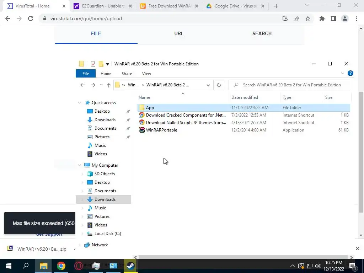The image size is (364, 273).
Task: Open recent locations dropdown arrow
Action: tap(101, 85)
